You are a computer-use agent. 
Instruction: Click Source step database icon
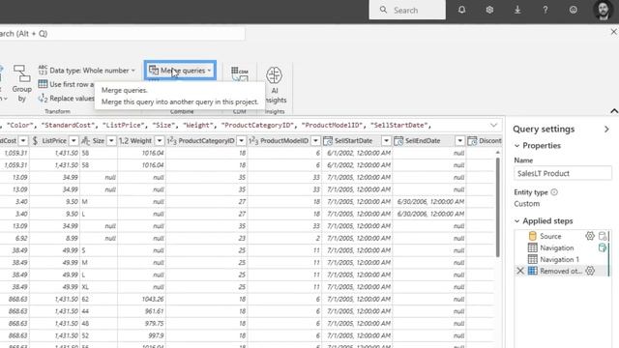[603, 236]
